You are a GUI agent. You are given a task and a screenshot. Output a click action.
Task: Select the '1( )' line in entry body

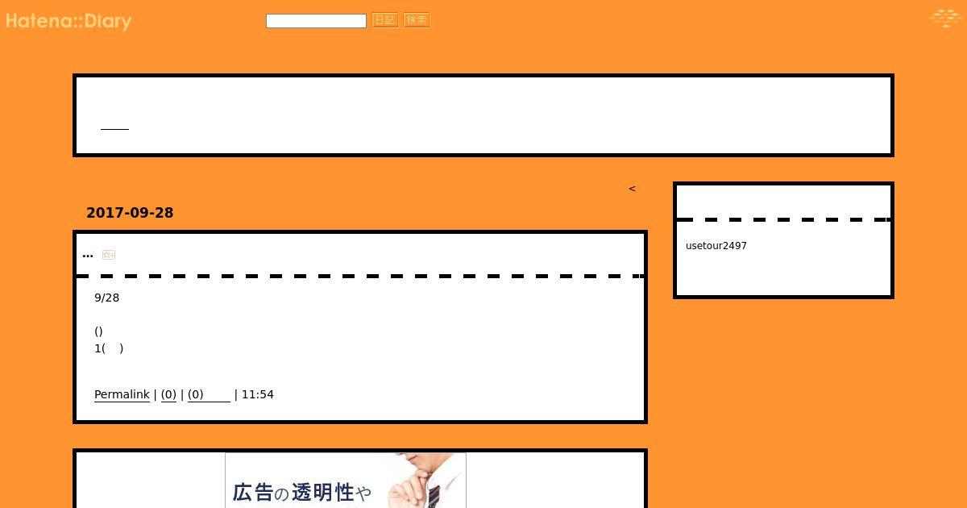tap(109, 348)
